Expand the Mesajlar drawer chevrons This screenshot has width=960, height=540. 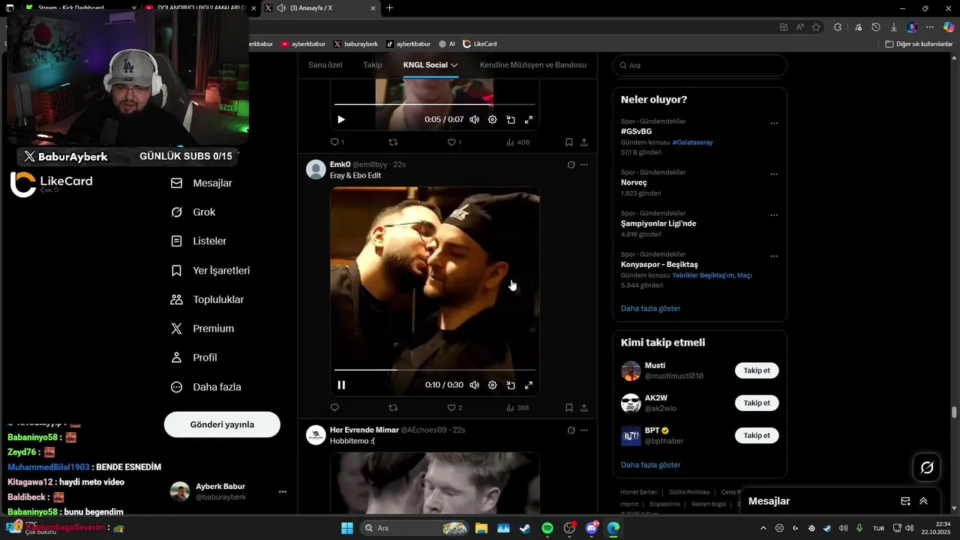point(923,501)
